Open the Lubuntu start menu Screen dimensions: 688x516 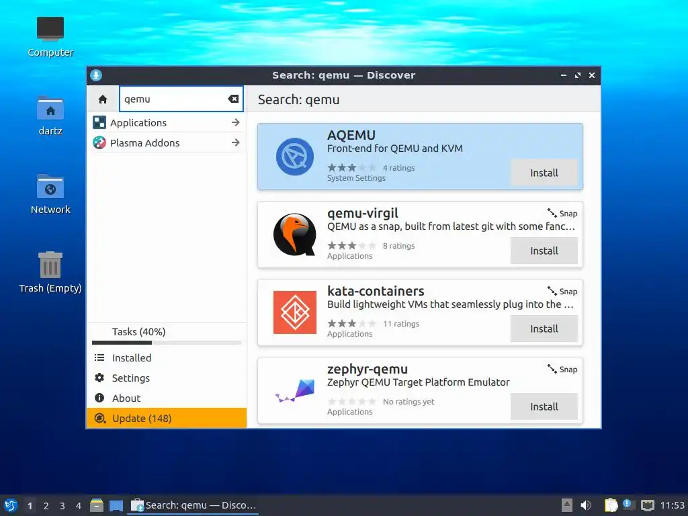coord(11,505)
